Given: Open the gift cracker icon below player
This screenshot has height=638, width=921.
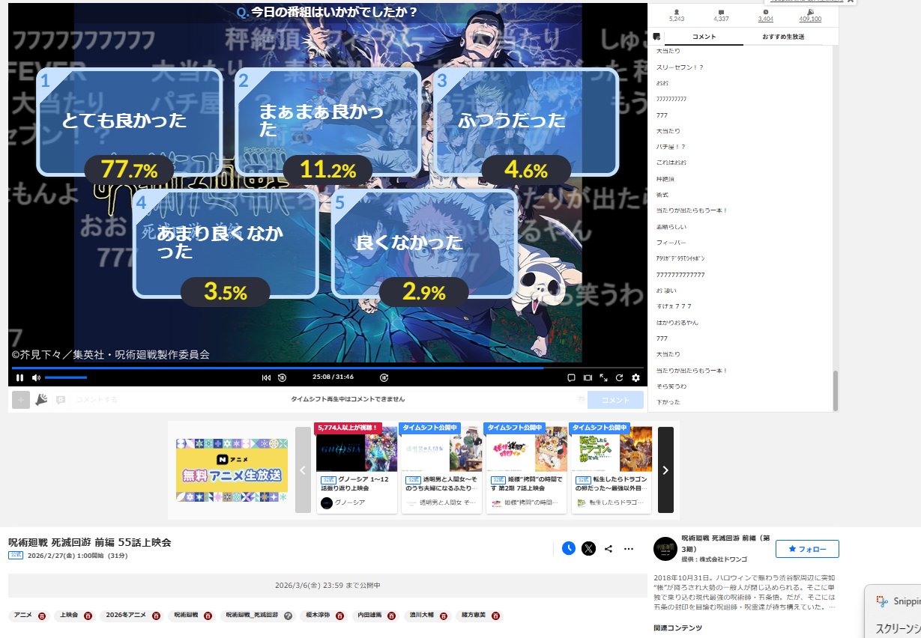Looking at the screenshot, I should pos(42,400).
